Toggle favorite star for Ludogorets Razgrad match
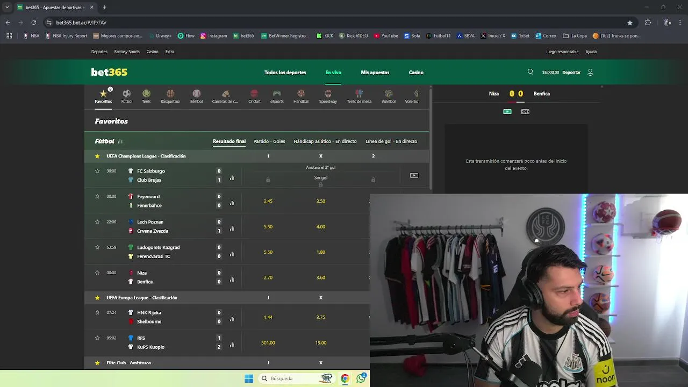Viewport: 688px width, 387px height. [x=97, y=247]
